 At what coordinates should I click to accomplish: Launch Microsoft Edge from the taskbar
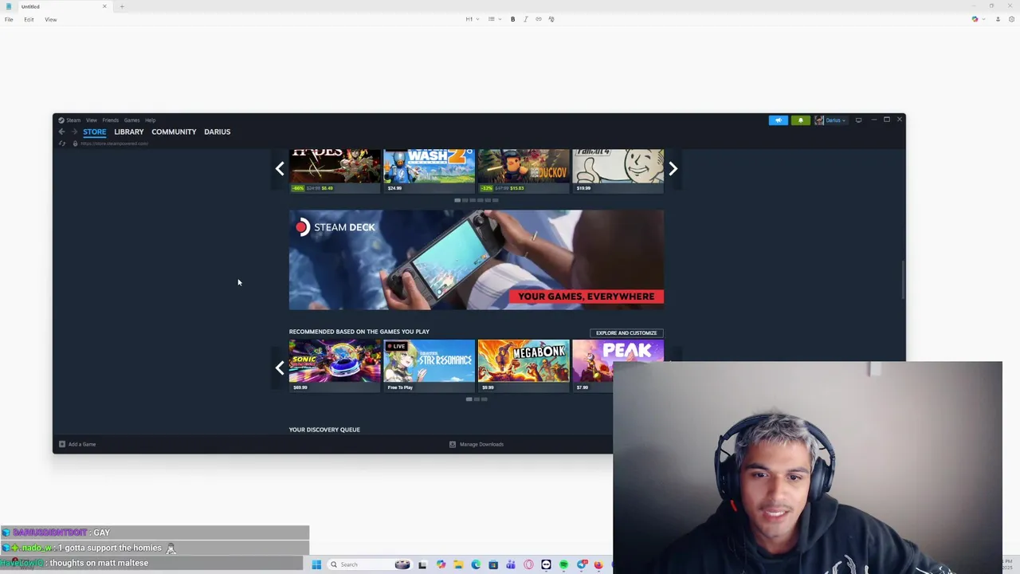point(476,564)
